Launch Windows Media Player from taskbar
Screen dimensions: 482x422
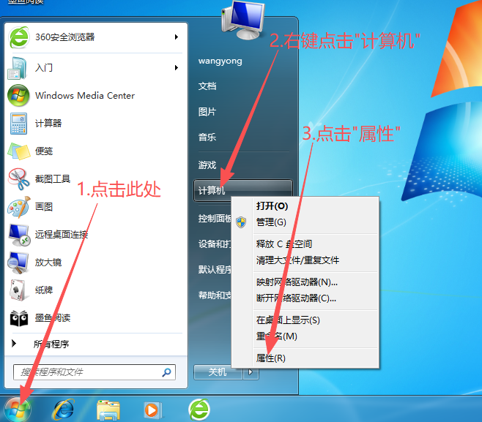pyautogui.click(x=153, y=410)
